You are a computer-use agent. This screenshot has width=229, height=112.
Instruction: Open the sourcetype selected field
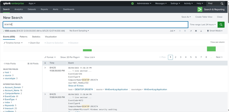pyautogui.click(x=10, y=78)
